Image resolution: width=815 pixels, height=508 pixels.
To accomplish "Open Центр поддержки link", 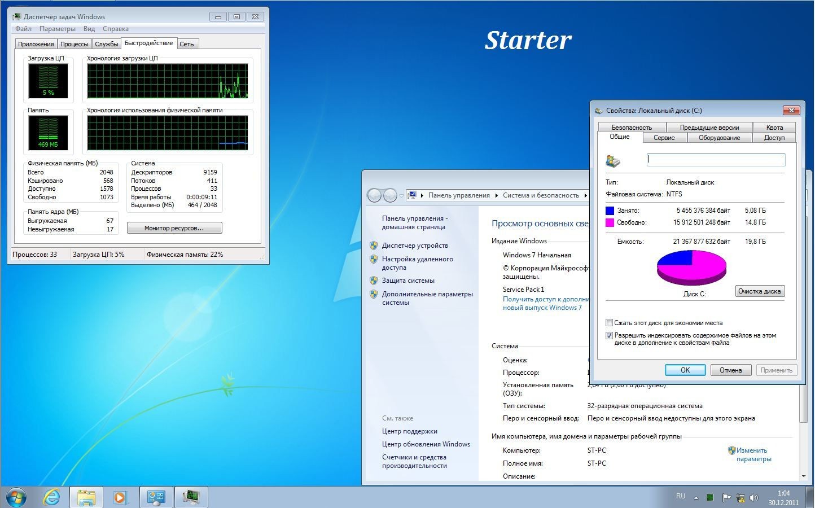I will click(x=410, y=431).
